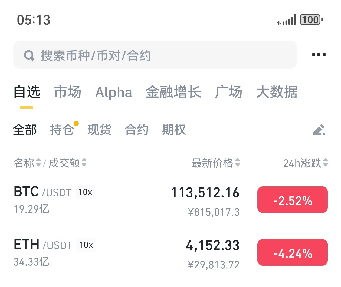Filter watchlist to 现货
Image resolution: width=341 pixels, height=287 pixels.
tap(99, 130)
